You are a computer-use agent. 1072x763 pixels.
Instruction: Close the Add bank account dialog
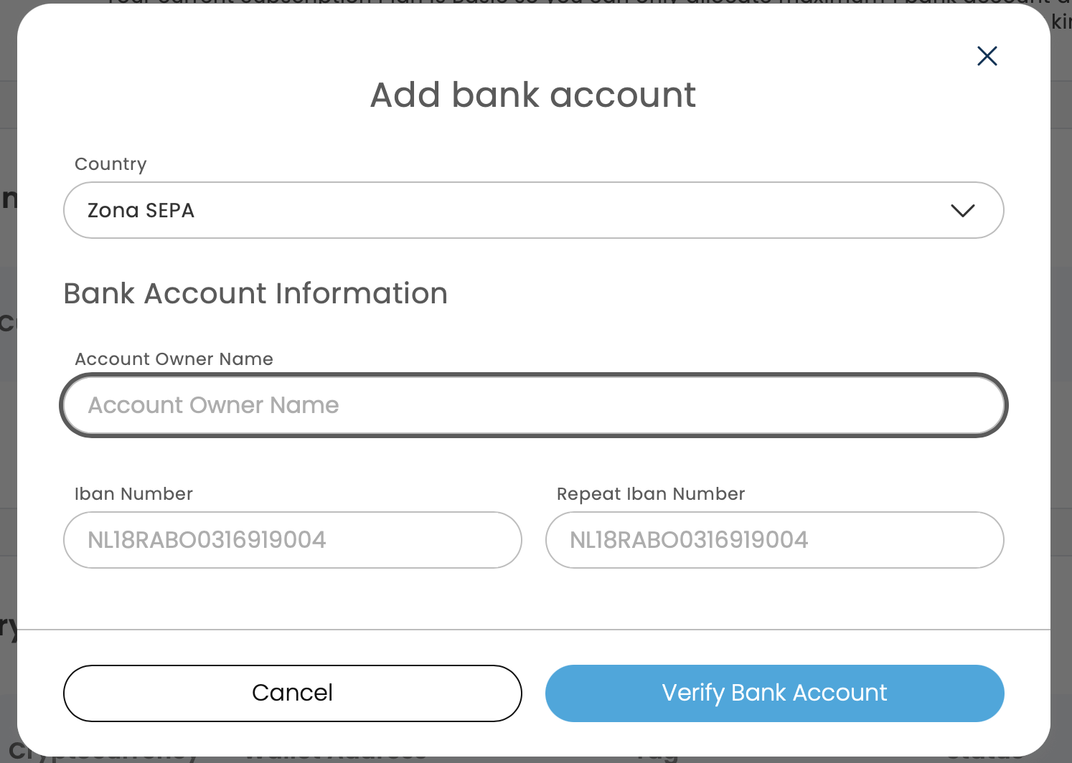tap(987, 56)
